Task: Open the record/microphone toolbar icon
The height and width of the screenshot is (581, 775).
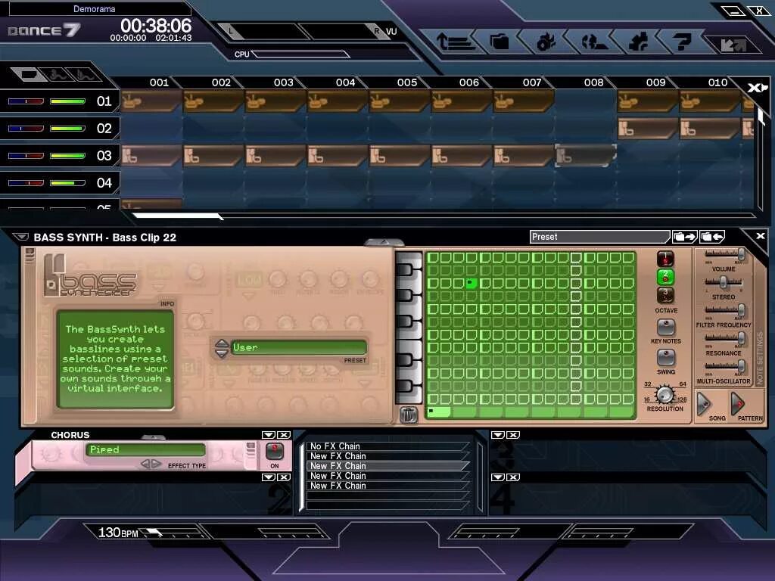Action: (x=593, y=42)
